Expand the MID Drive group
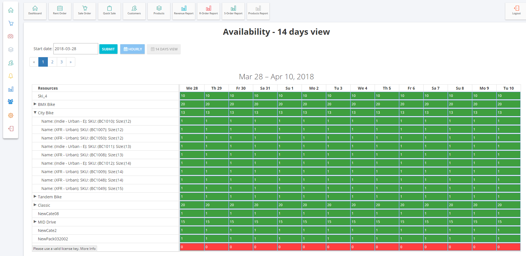 tap(35, 222)
